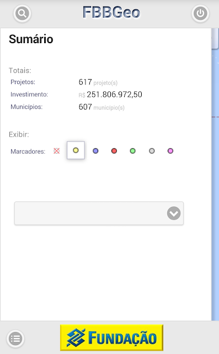Pick the gray marker circle

click(152, 151)
